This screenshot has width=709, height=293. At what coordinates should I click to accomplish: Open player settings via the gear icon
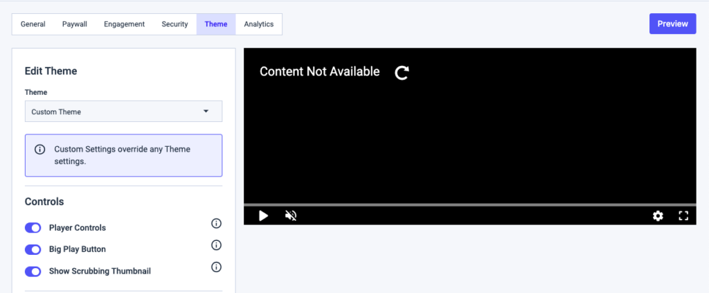point(658,216)
